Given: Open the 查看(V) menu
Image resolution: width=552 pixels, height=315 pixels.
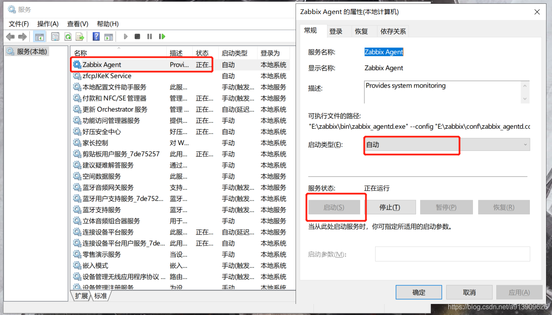Looking at the screenshot, I should click(x=78, y=24).
